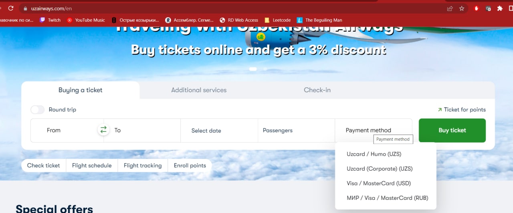Reload the page with the refresh icon
513x213 pixels.
(x=11, y=8)
